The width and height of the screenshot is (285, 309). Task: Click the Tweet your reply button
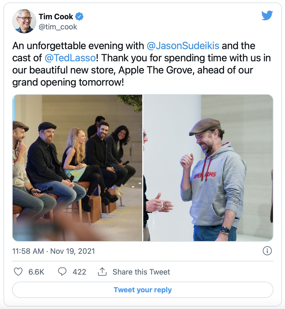(x=143, y=290)
